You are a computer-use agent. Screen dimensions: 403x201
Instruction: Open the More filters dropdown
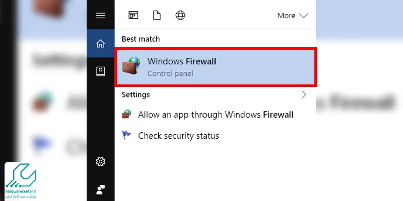[x=292, y=16]
